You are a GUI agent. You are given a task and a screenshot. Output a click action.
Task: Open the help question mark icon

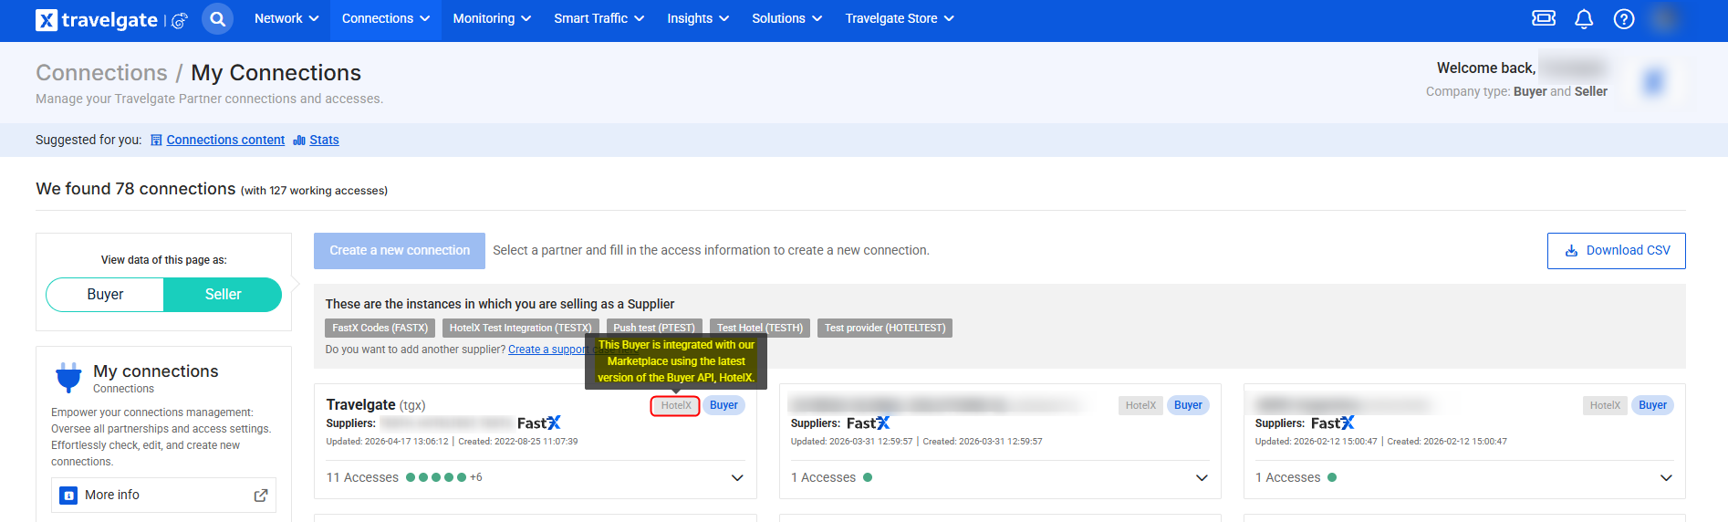1624,18
